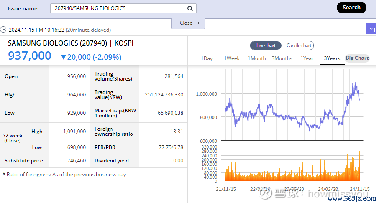This screenshot has height=205, width=379.
Task: Click the down triangle change indicator
Action: click(63, 57)
